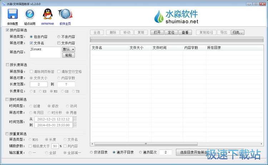This screenshot has width=268, height=165.
Task: Click the start time field 2012-12-21 12:12:12
Action: [x=54, y=119]
